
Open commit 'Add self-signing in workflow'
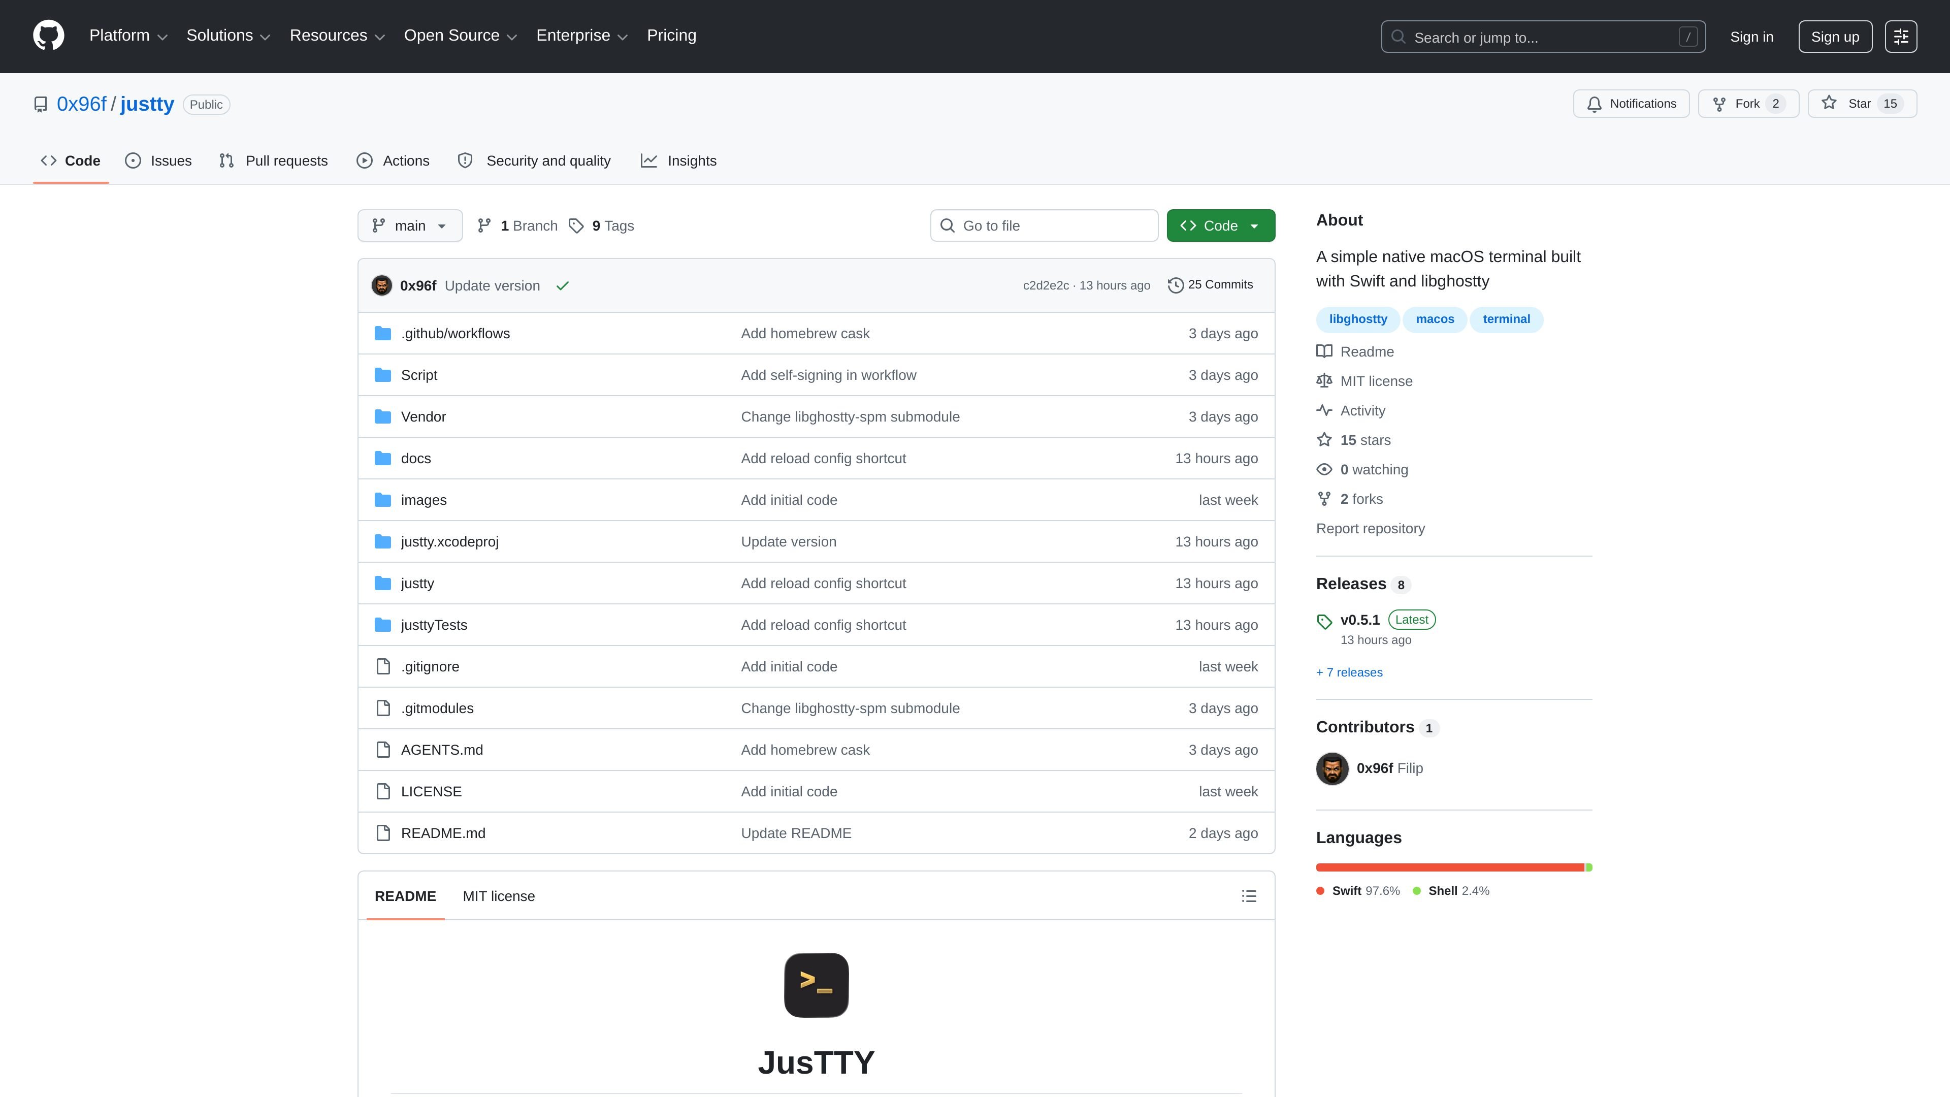pos(828,375)
